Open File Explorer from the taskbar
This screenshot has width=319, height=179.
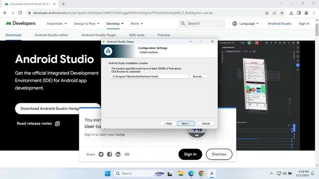180,174
